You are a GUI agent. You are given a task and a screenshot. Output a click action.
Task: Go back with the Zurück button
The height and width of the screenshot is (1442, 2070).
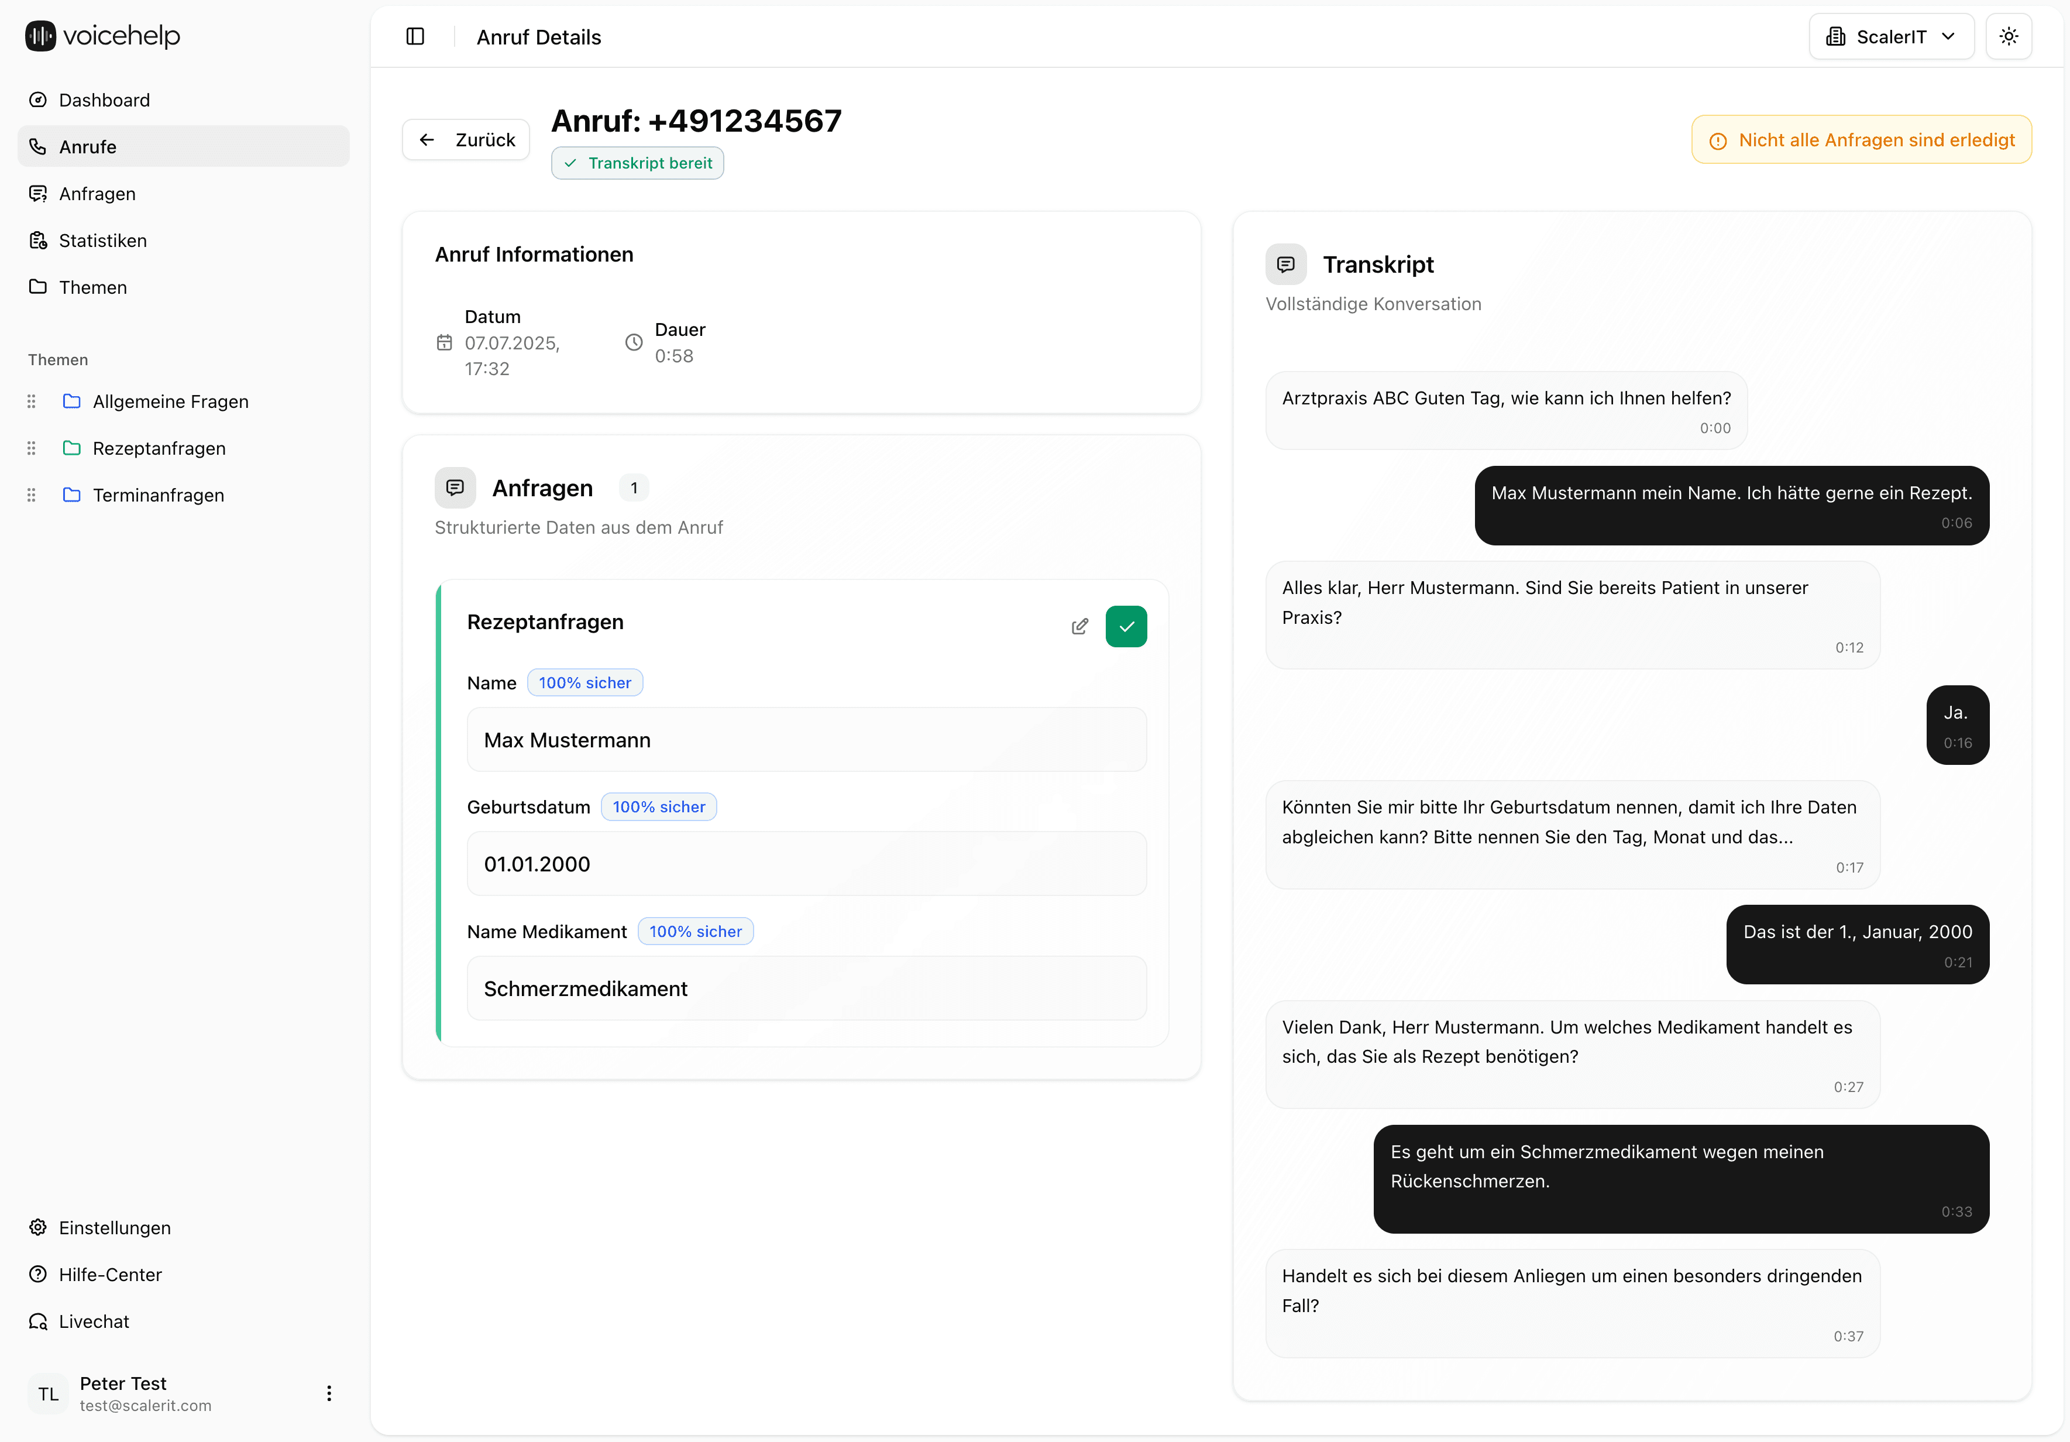click(x=466, y=140)
